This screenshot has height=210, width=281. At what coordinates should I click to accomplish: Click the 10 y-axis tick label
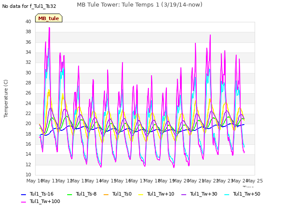click(28, 175)
